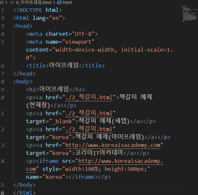Select line number 8 in the gutter
Screen dimensions: 198x195
[3, 82]
